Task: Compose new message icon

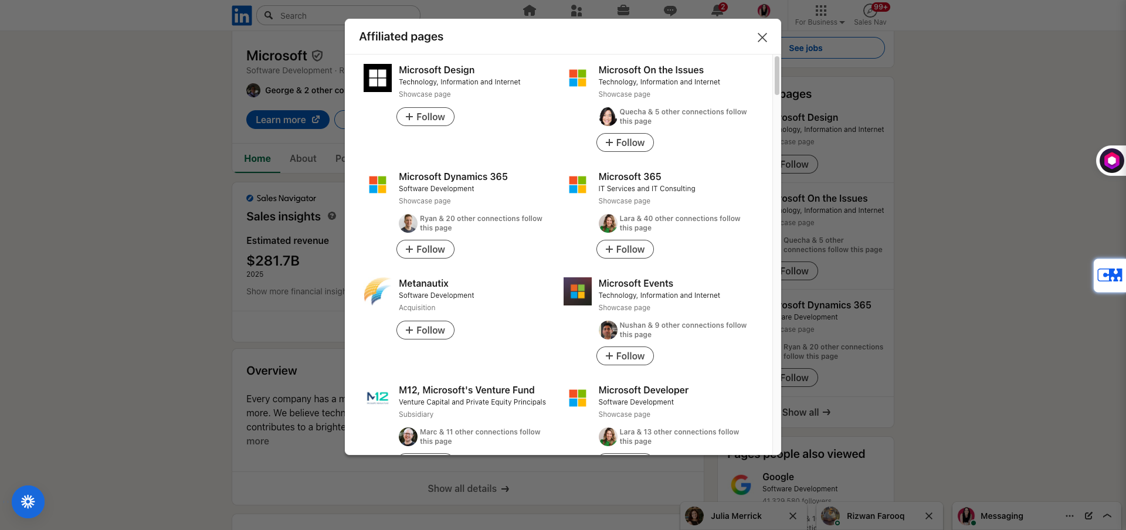Action: pos(1088,516)
